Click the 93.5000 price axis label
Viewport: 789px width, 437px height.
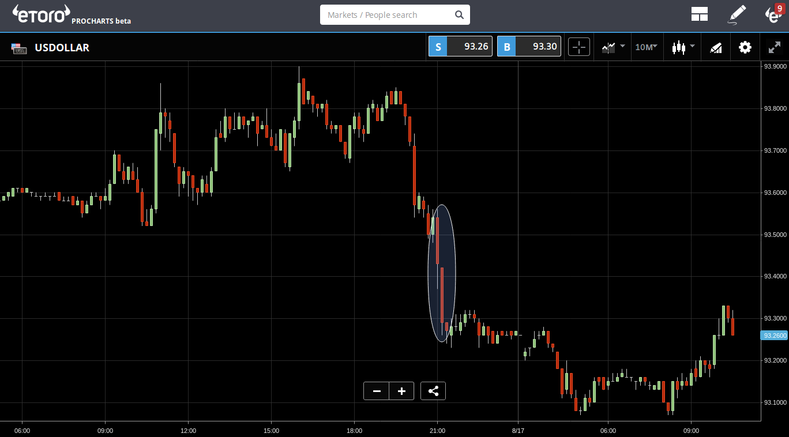(775, 235)
